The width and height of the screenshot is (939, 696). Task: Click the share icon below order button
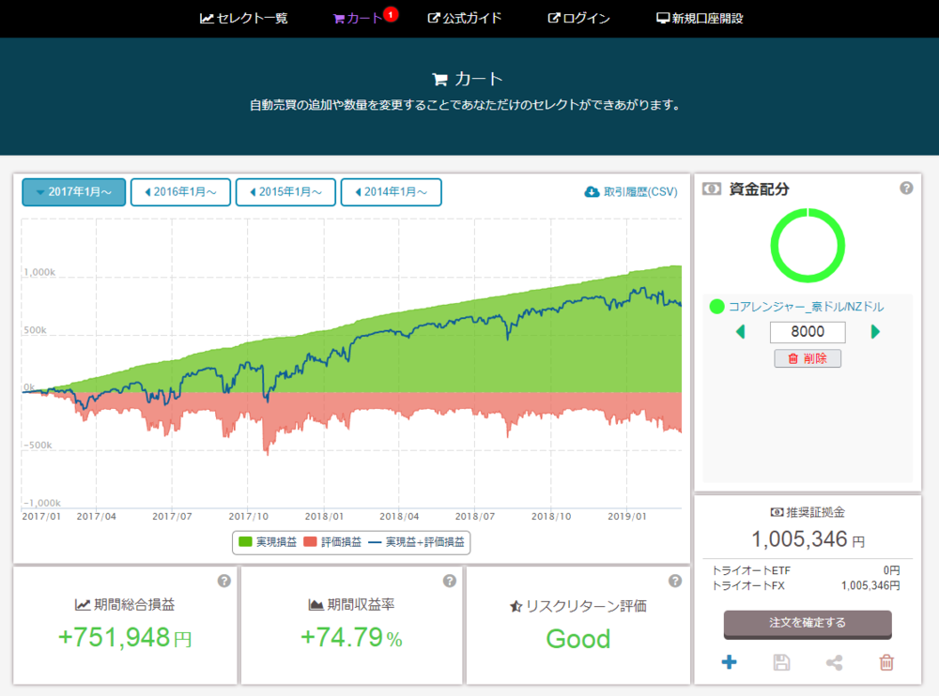tap(834, 663)
